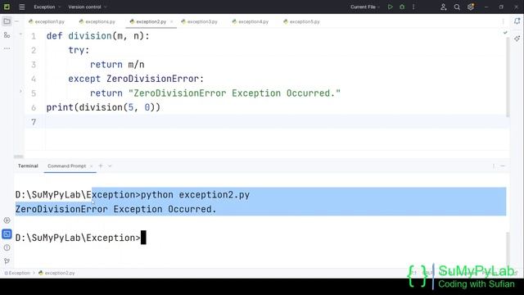Open the main hamburger menu
The width and height of the screenshot is (524, 295).
(x=22, y=7)
